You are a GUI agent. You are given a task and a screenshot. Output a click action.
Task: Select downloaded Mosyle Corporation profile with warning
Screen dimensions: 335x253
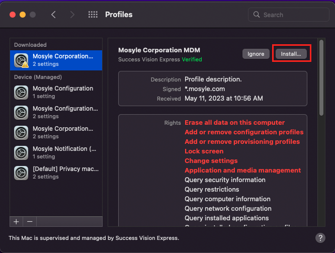(x=56, y=60)
